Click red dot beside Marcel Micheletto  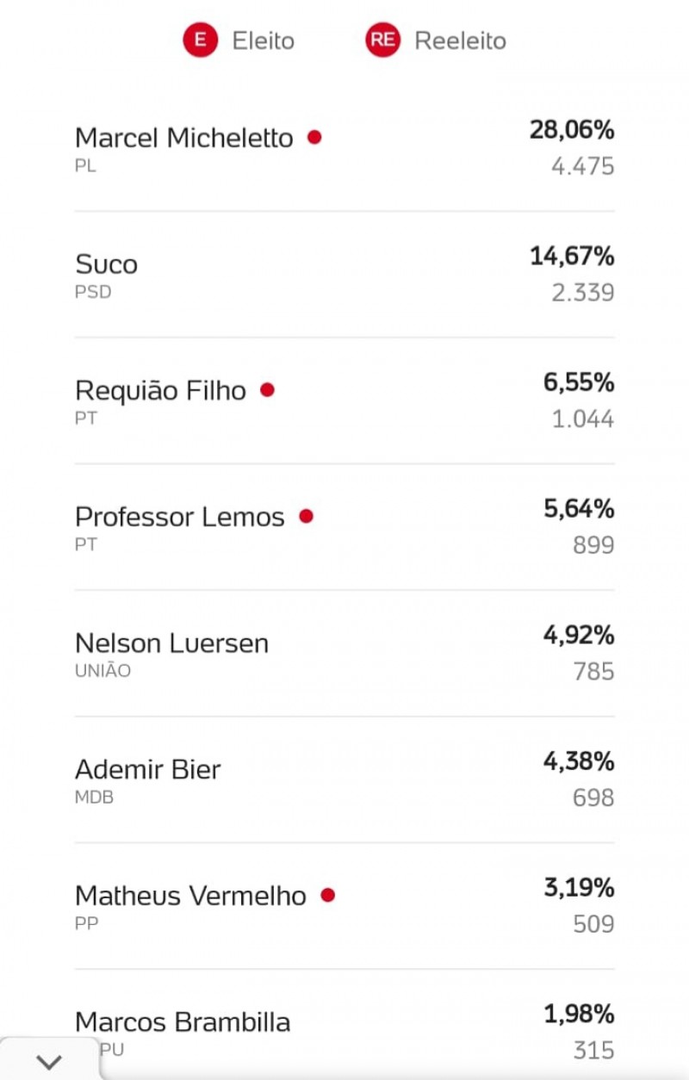(314, 137)
